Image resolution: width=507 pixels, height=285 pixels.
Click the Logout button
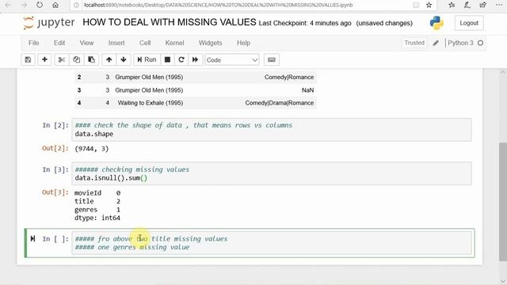tap(469, 23)
